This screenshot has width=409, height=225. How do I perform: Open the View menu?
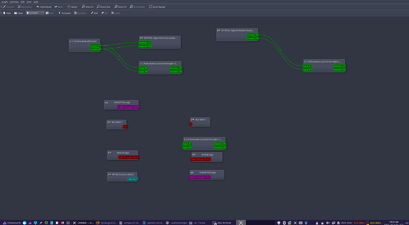tap(29, 2)
